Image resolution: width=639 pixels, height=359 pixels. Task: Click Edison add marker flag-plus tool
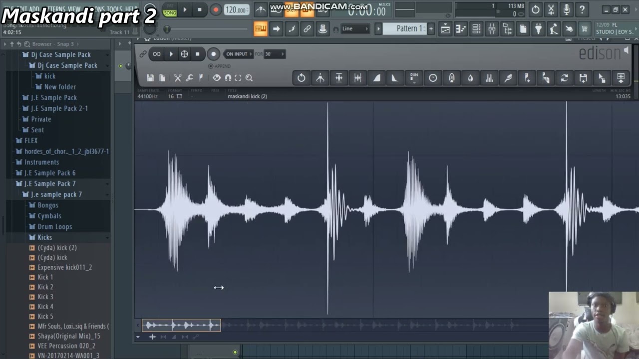tap(527, 78)
